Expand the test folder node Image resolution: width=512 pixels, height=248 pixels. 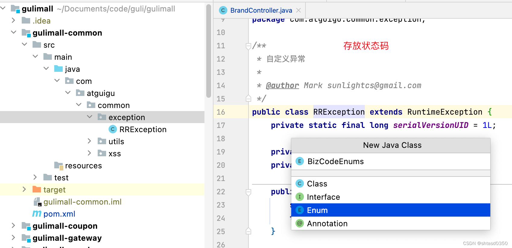(35, 177)
